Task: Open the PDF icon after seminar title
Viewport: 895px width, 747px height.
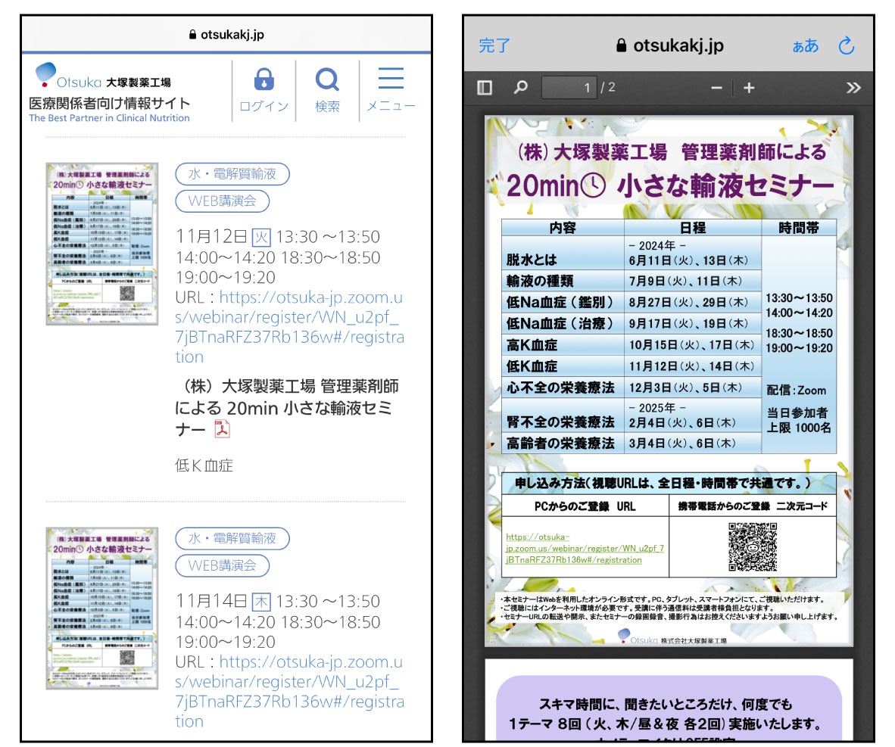Action: (x=222, y=428)
